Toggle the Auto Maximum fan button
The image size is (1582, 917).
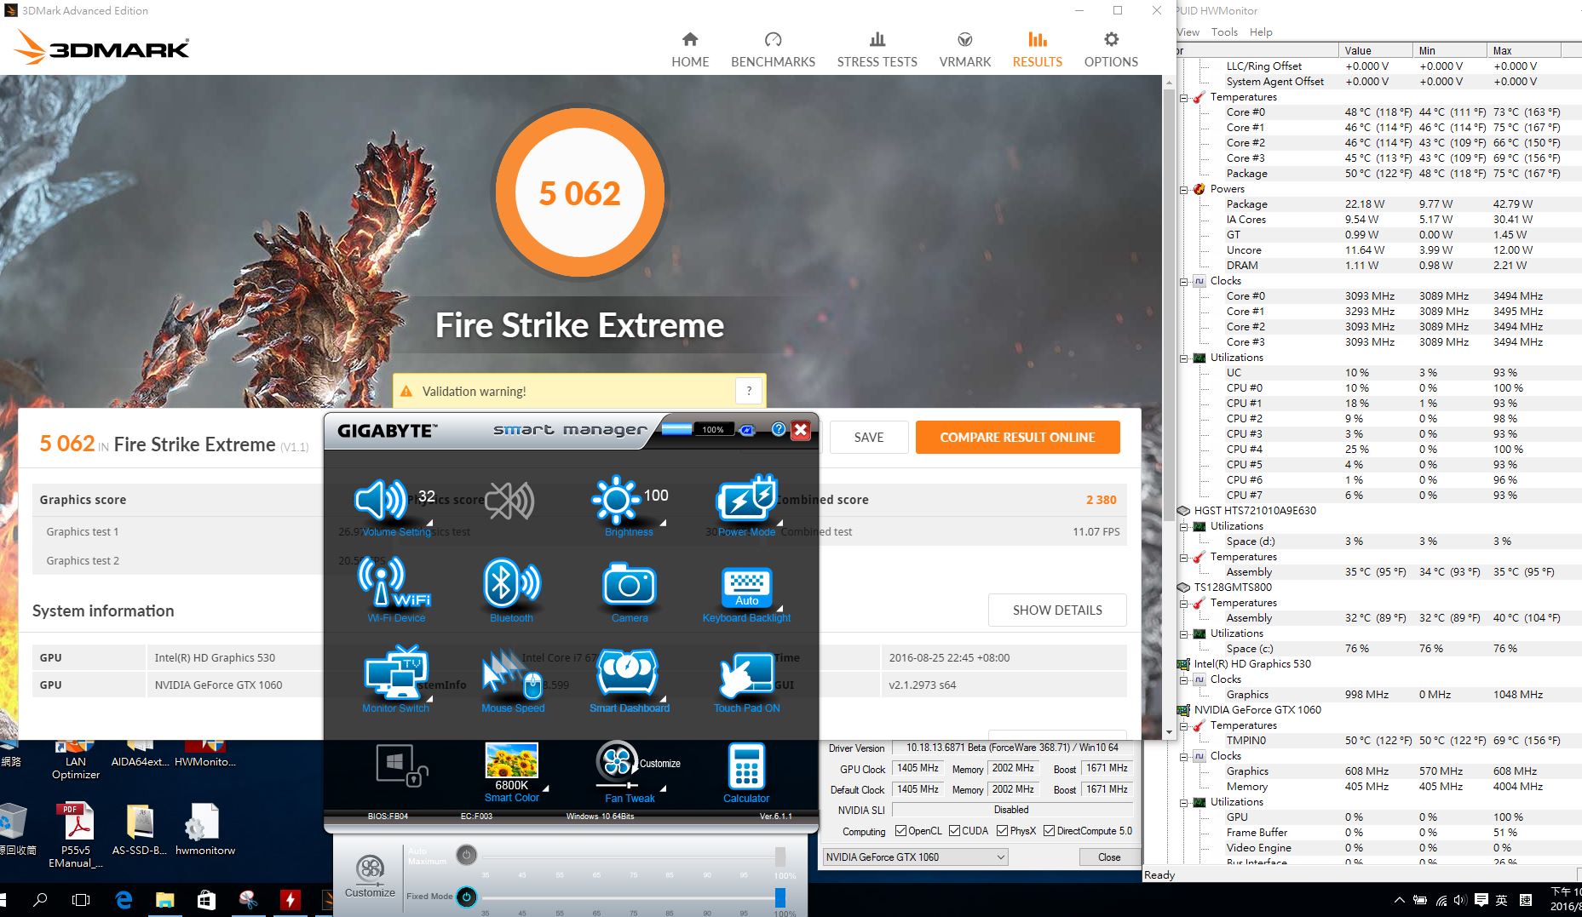click(x=466, y=855)
